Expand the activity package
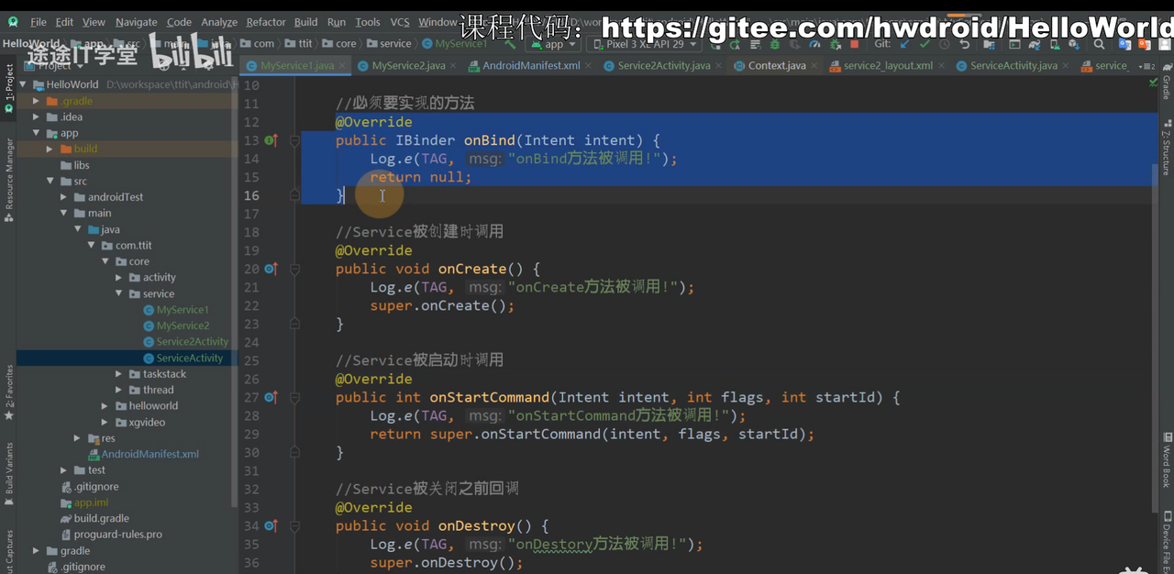The height and width of the screenshot is (574, 1174). (x=119, y=278)
